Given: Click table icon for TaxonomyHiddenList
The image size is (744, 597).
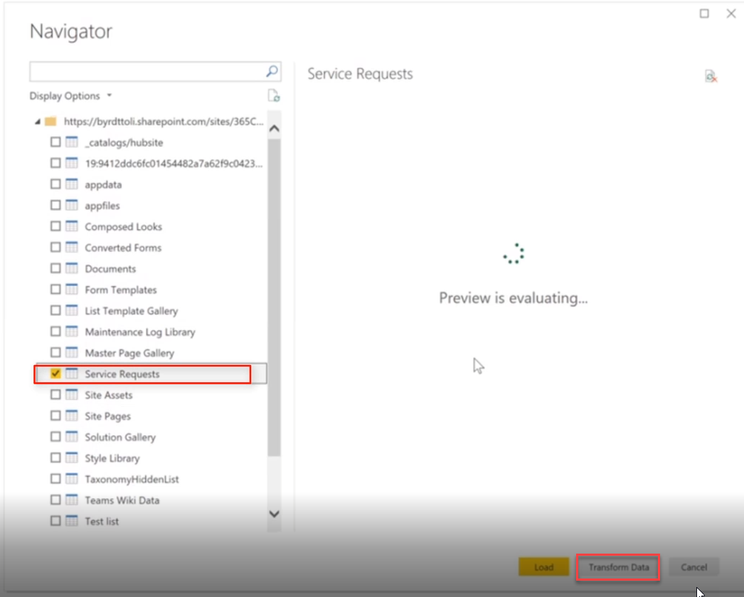Looking at the screenshot, I should pyautogui.click(x=72, y=479).
